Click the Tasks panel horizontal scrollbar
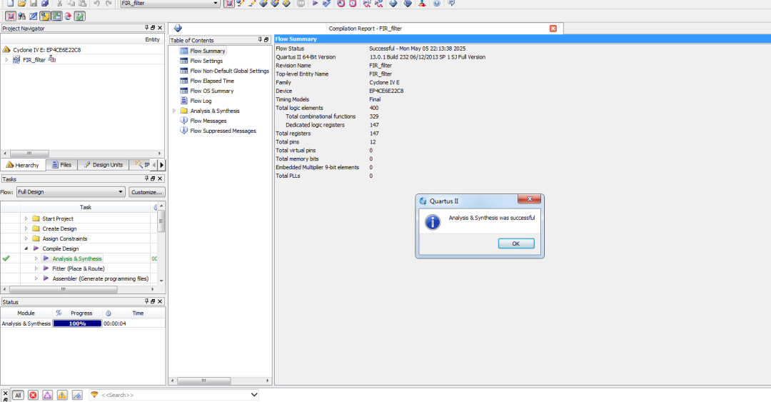The width and height of the screenshot is (771, 402). (63, 289)
